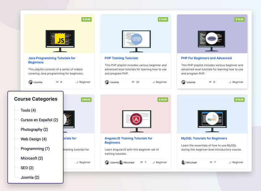The image size is (261, 191).
Task: Click AngularJS description 'Learn AngularJS with this'
Action: coord(132,152)
